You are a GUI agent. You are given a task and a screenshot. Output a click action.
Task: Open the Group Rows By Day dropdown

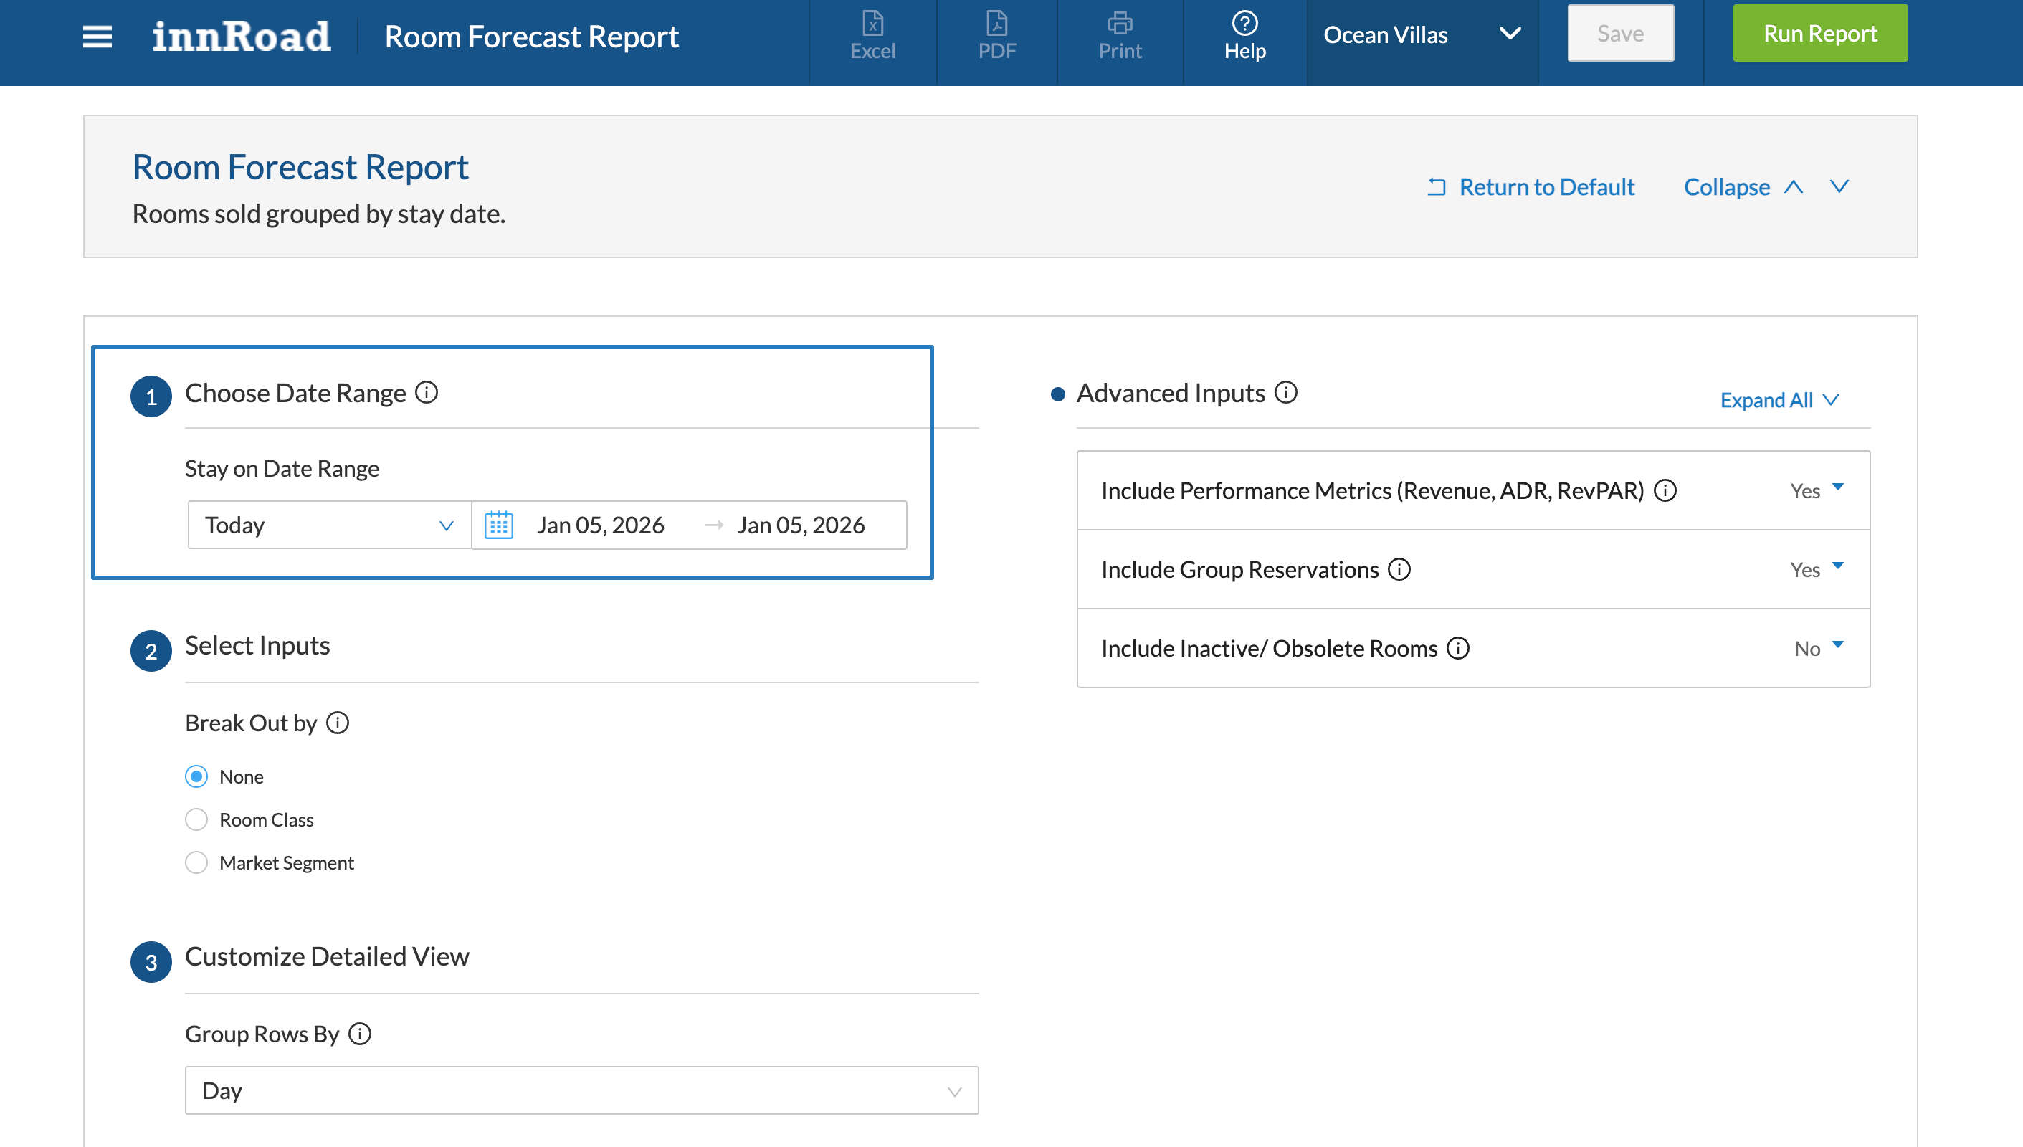[581, 1090]
